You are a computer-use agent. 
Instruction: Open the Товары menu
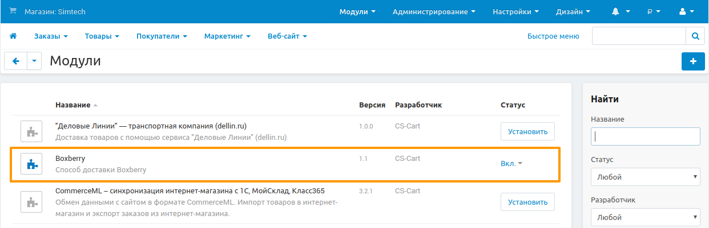[102, 36]
